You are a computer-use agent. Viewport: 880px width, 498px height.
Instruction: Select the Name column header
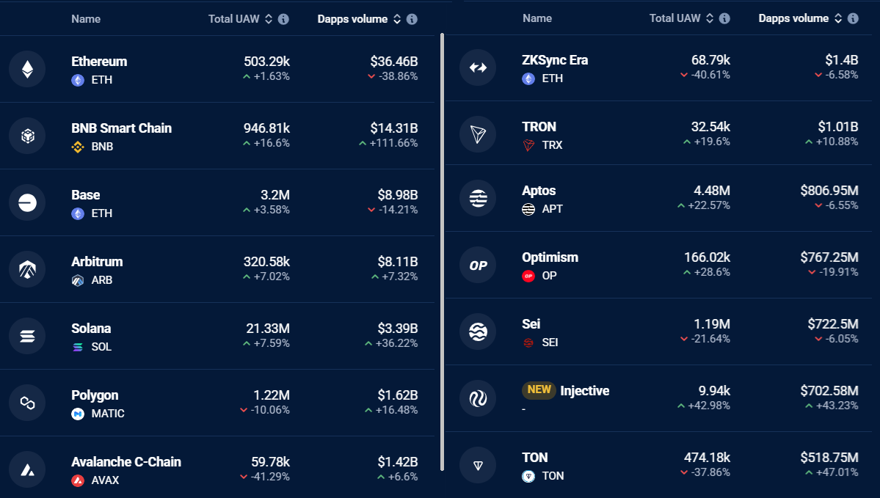pos(86,18)
